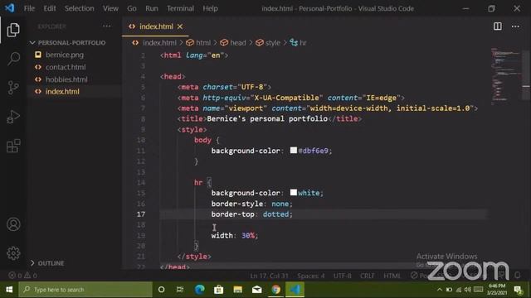Image resolution: width=531 pixels, height=298 pixels.
Task: Click line number 17 in the gutter
Action: pos(141,214)
